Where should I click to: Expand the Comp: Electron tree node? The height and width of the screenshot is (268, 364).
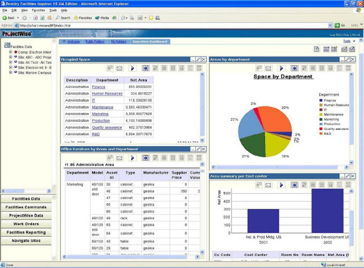pos(11,52)
